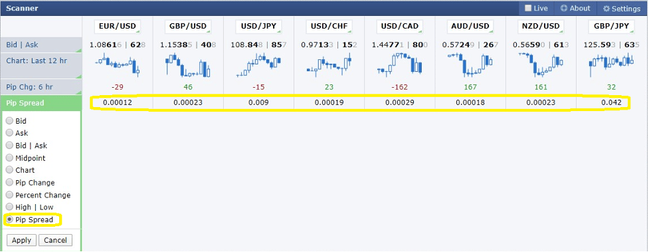Click the 0.00029 pip spread cell
This screenshot has height=252, width=649.
(400, 102)
